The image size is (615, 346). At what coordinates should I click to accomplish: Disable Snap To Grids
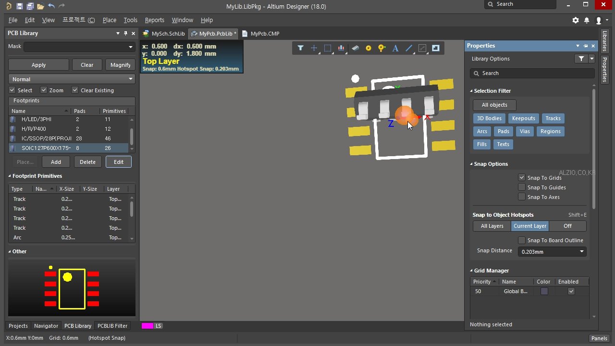point(522,177)
